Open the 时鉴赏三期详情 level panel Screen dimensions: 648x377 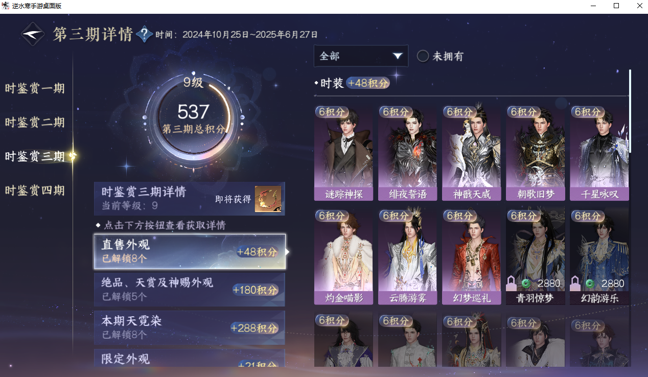pos(189,199)
